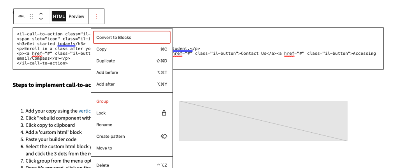Image resolution: width=399 pixels, height=168 pixels.
Task: Click the Create pattern diamond icon
Action: [x=164, y=136]
